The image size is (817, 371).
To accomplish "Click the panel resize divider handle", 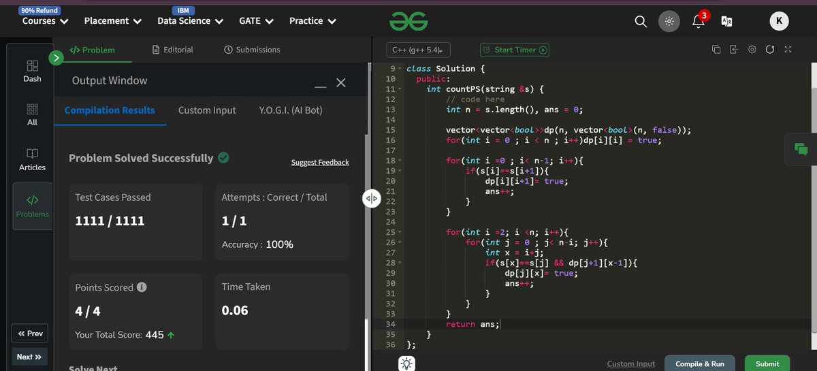I will 371,199.
